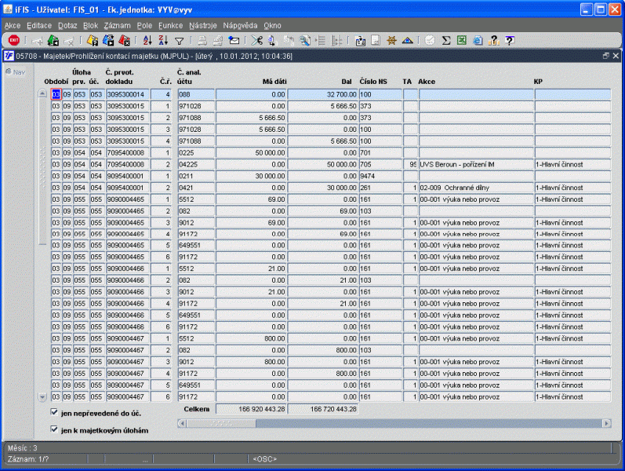This screenshot has height=471, width=625.
Task: Click the greyed clock icon
Action: pyautogui.click(x=430, y=40)
